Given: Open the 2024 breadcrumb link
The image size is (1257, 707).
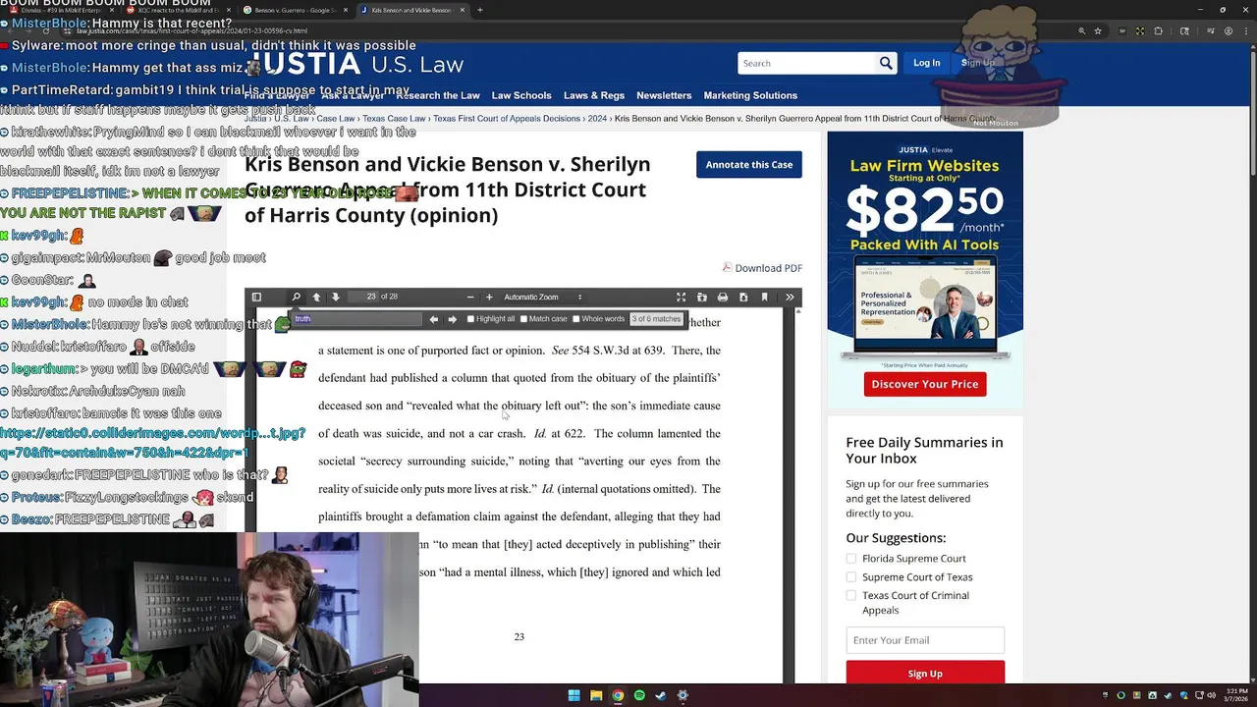Looking at the screenshot, I should pos(597,119).
